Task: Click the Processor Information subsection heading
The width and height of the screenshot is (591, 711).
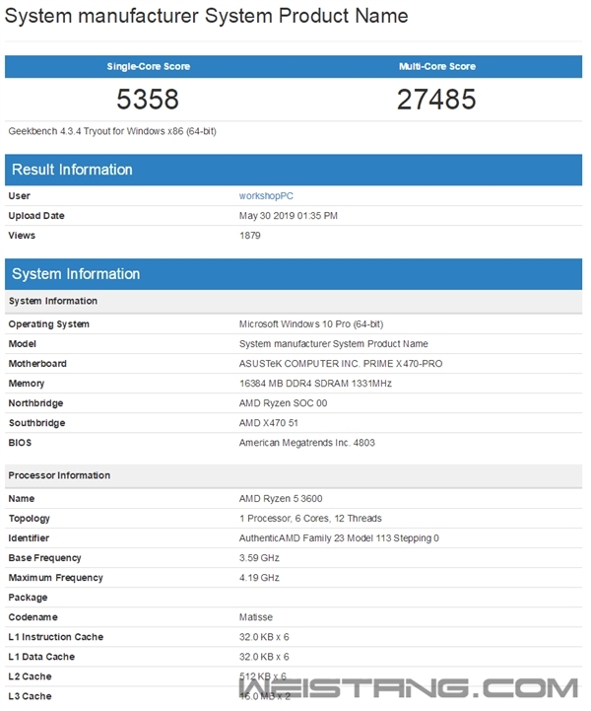Action: click(x=59, y=475)
